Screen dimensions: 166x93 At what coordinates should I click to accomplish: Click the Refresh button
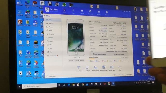pyautogui.click(x=82, y=61)
